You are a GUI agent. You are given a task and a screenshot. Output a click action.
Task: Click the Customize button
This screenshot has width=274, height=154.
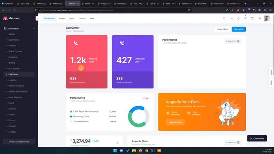tap(257, 138)
